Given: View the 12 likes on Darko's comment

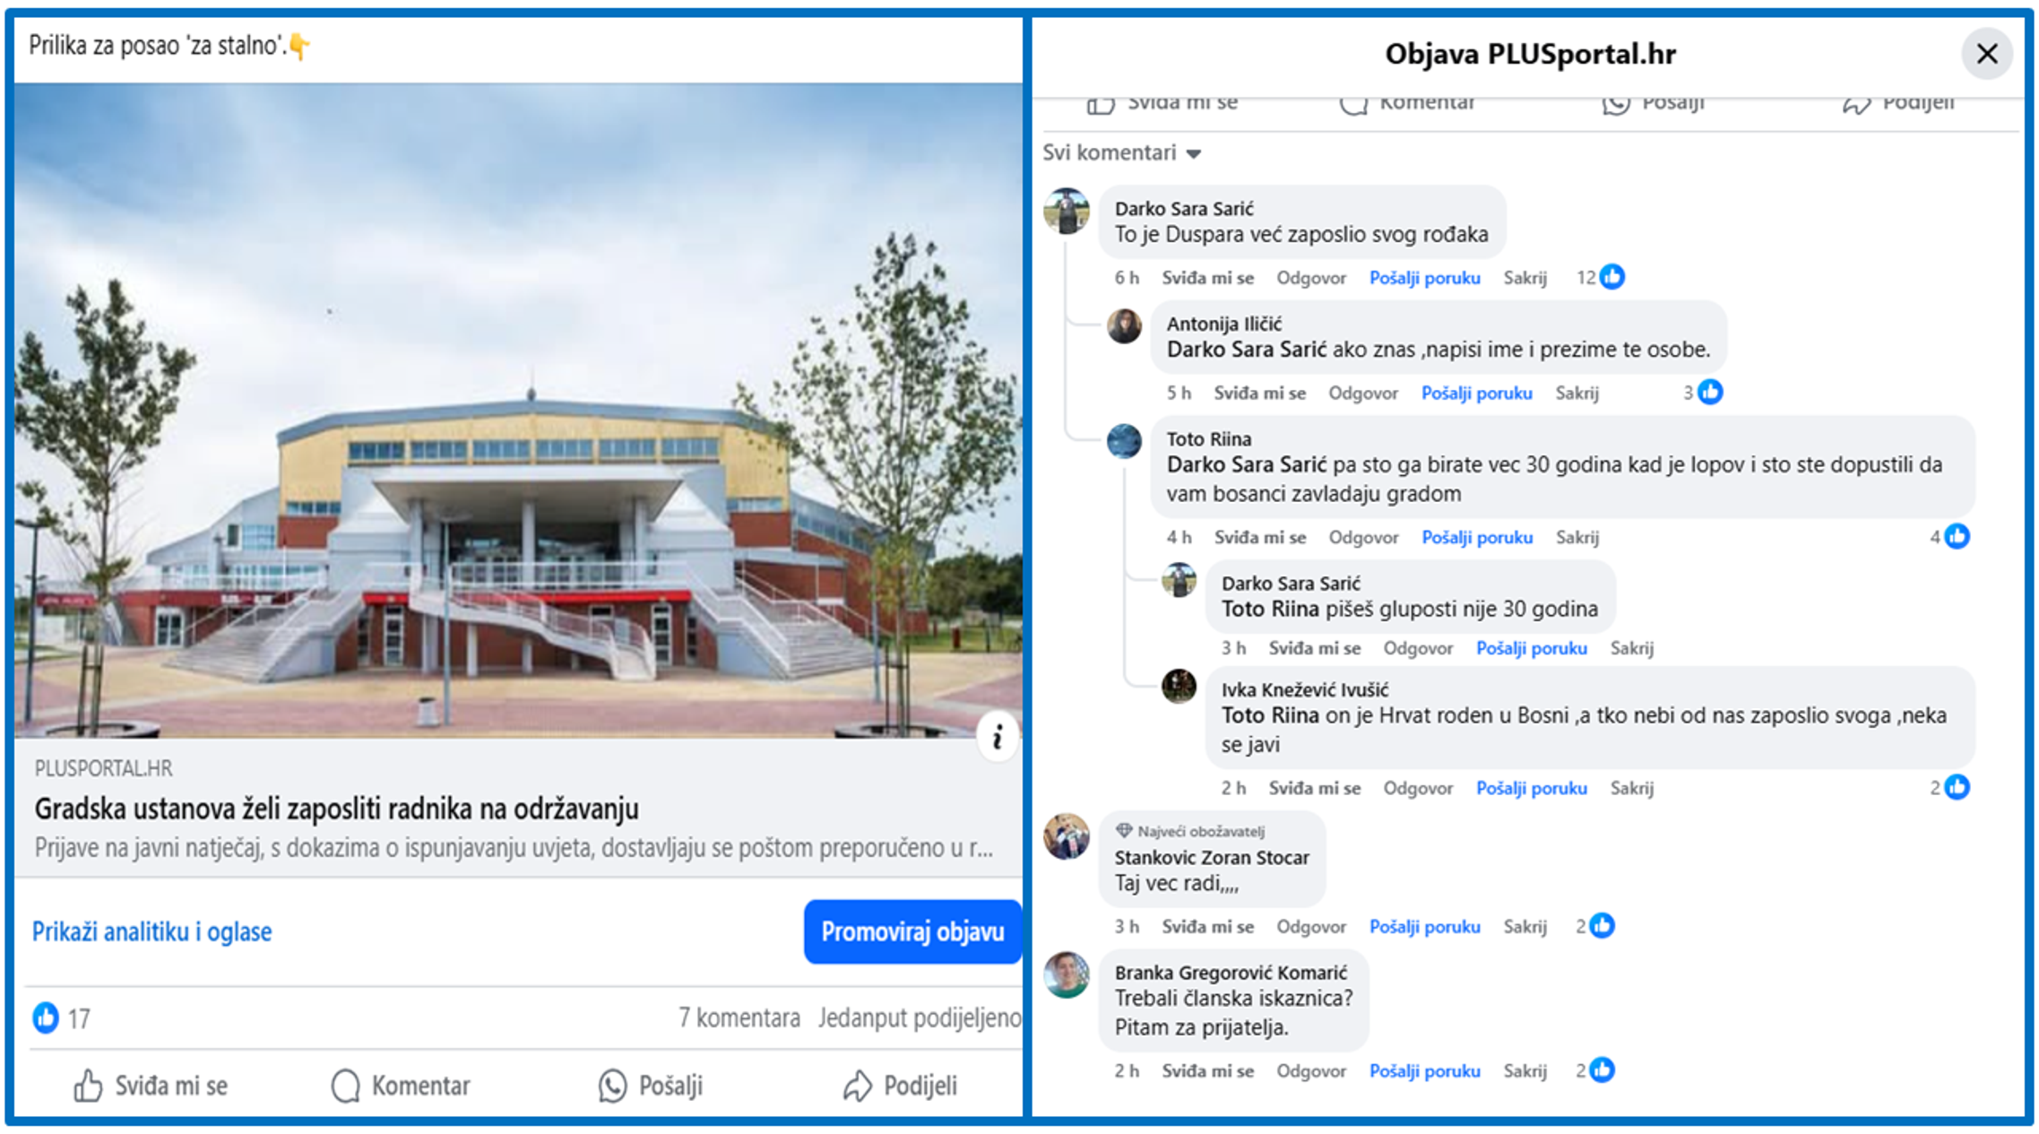Looking at the screenshot, I should (1601, 277).
